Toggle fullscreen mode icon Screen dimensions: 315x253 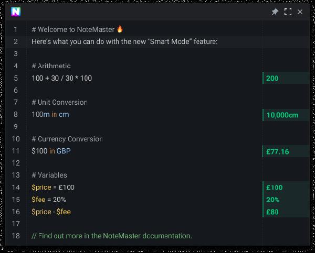pos(288,12)
